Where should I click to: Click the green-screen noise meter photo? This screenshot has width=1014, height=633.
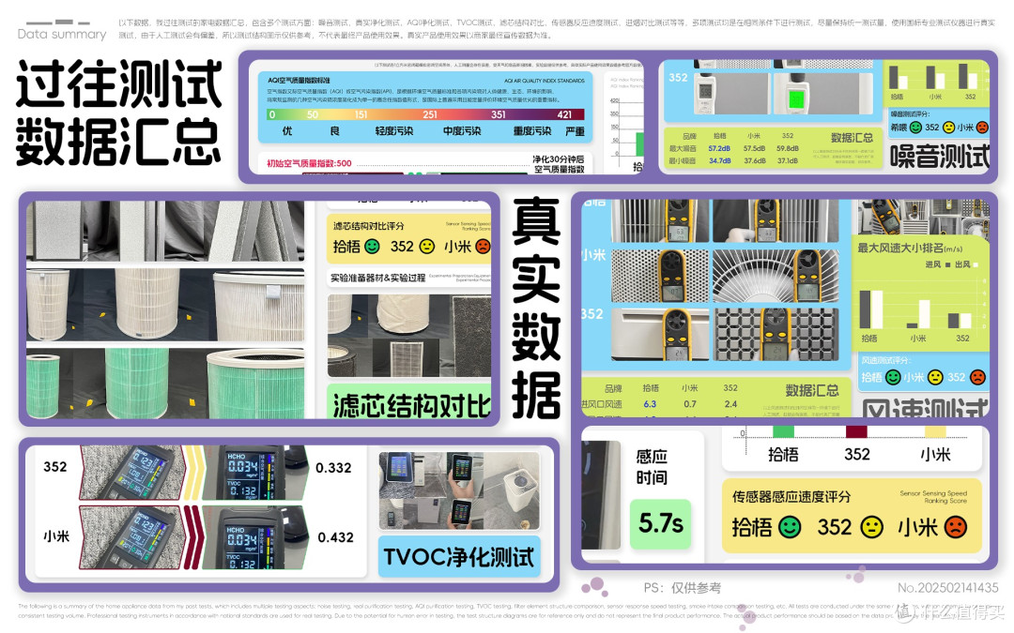point(824,94)
